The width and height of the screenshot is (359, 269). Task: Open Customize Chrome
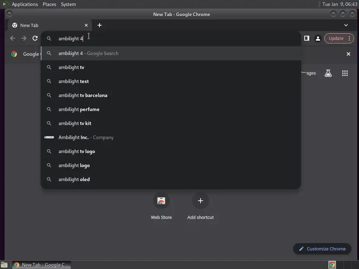click(x=322, y=249)
